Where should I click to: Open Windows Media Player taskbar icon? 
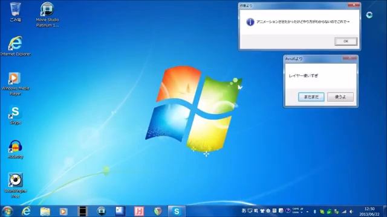click(63, 212)
